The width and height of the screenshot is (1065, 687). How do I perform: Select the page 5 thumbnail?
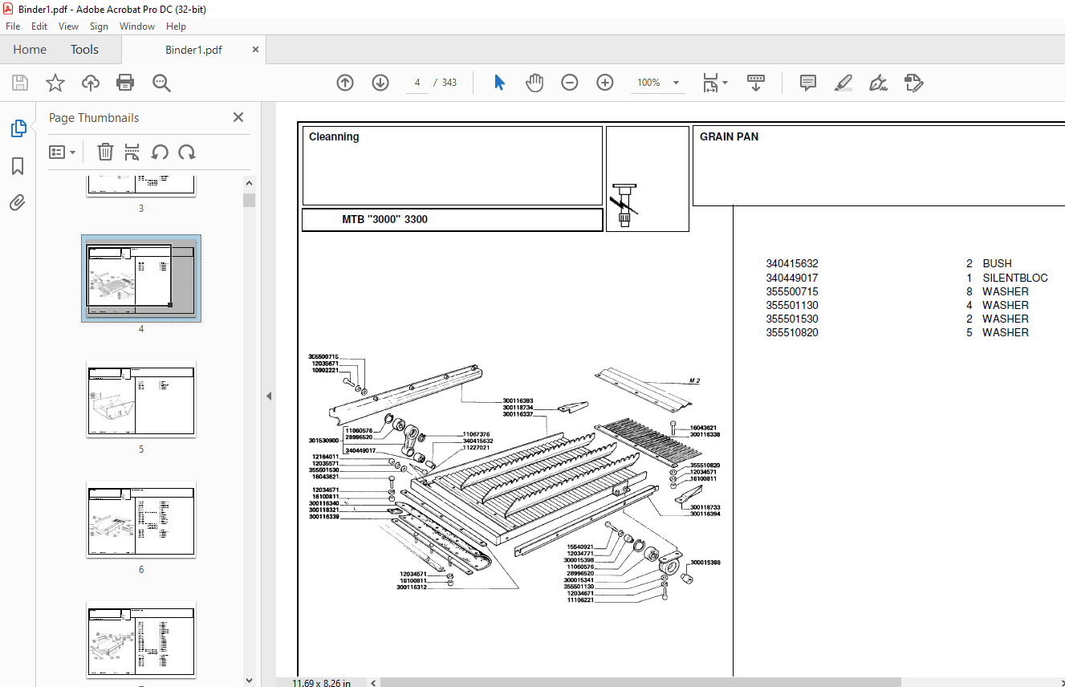pos(141,399)
